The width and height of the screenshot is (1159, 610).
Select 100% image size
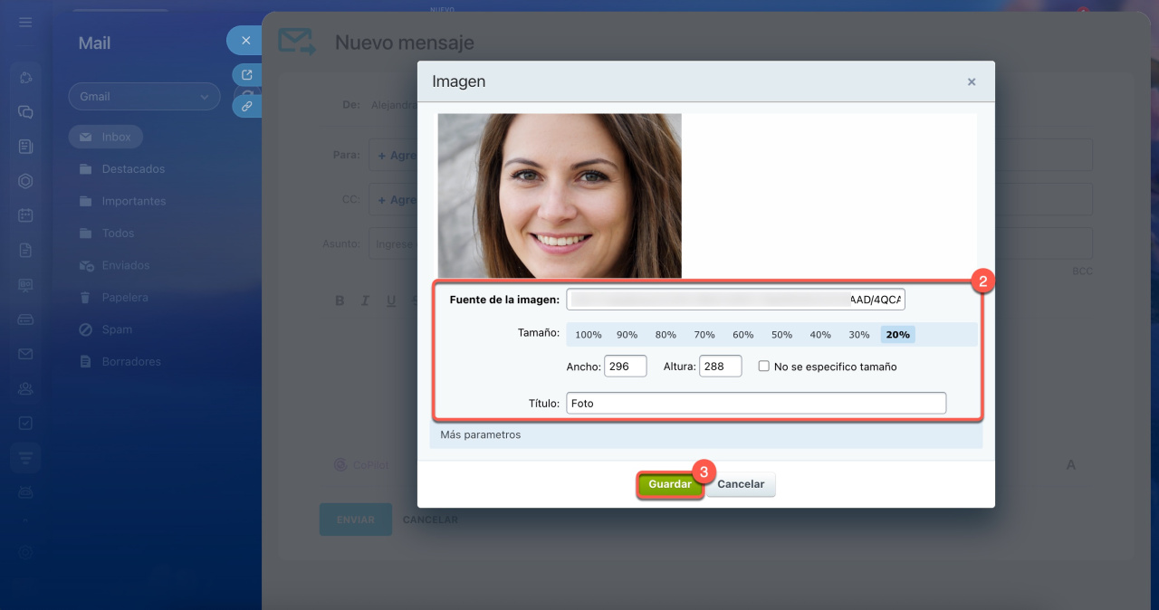[x=588, y=335]
